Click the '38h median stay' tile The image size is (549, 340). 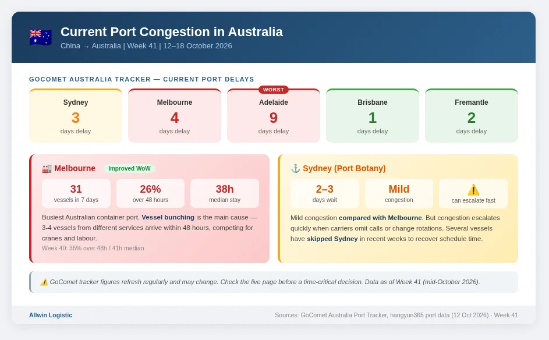(224, 193)
